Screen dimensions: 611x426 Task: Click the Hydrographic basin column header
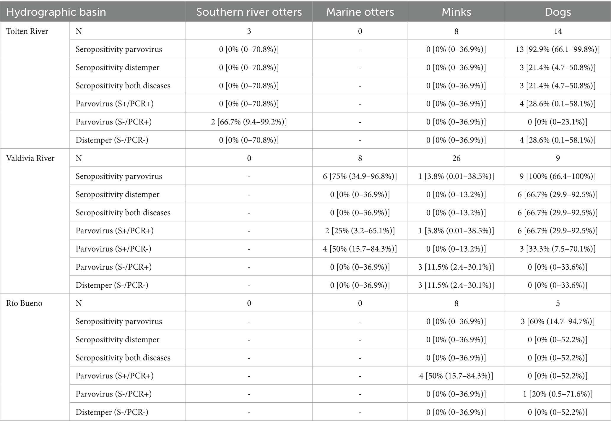coord(56,12)
